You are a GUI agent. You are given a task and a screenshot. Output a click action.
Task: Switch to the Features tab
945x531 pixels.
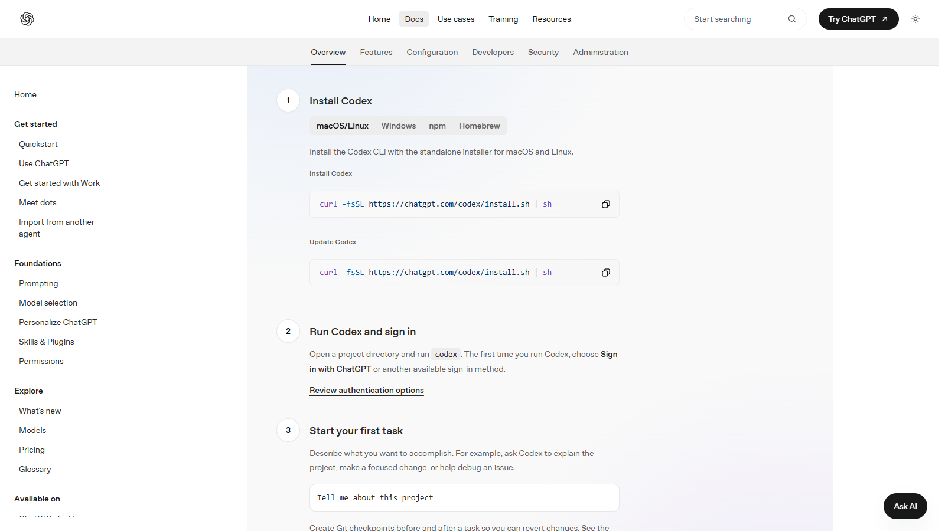click(x=376, y=52)
